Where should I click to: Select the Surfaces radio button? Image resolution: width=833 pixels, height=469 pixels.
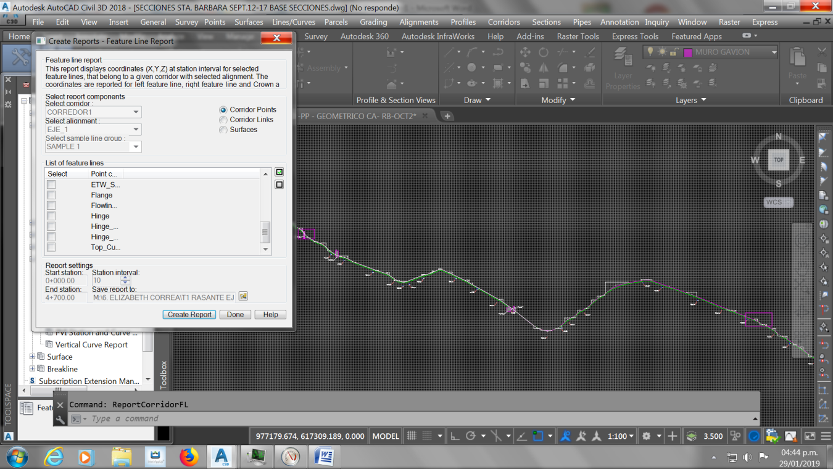[223, 130]
